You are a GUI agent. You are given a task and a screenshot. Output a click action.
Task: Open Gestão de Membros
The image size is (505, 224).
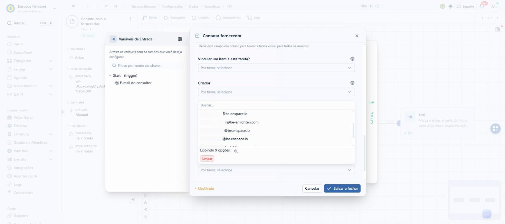(30, 142)
